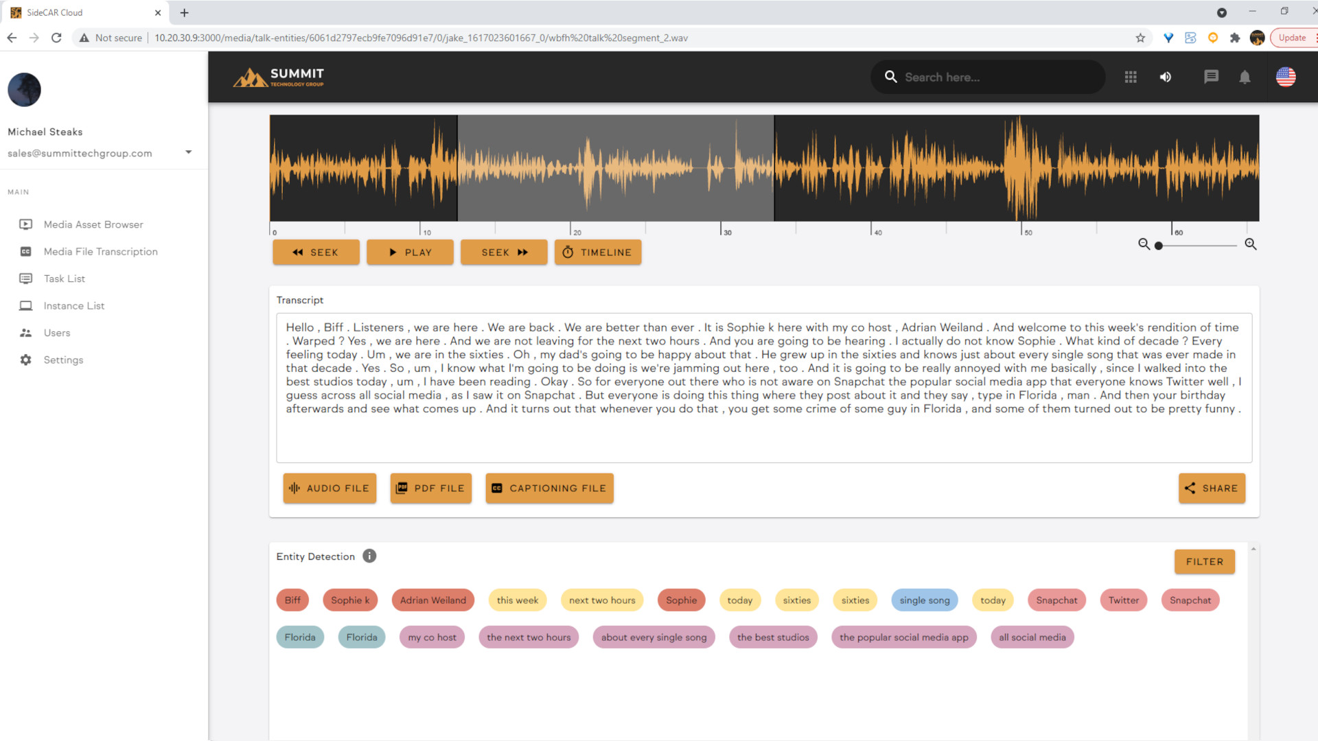Open messages using the chat bubble icon
This screenshot has height=741, width=1318.
[1211, 77]
